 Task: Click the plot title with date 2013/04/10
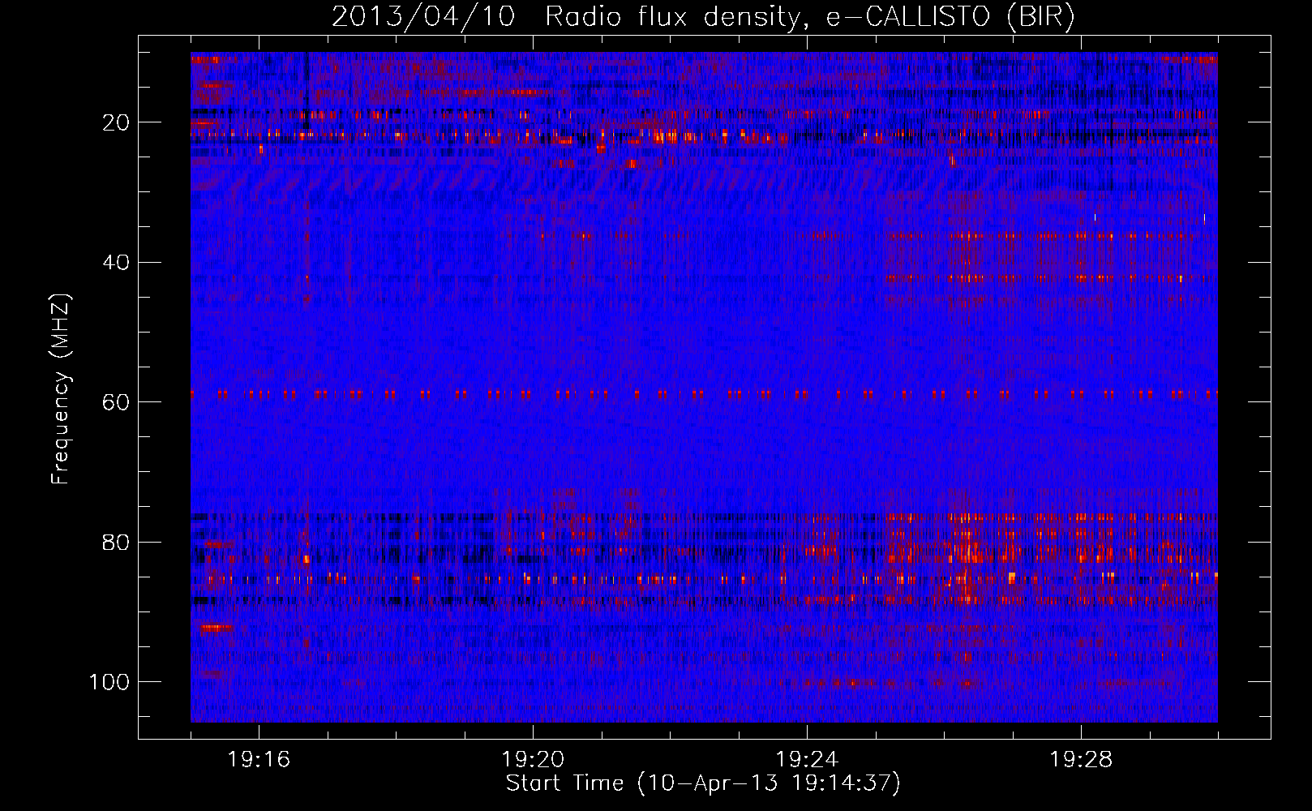point(703,17)
